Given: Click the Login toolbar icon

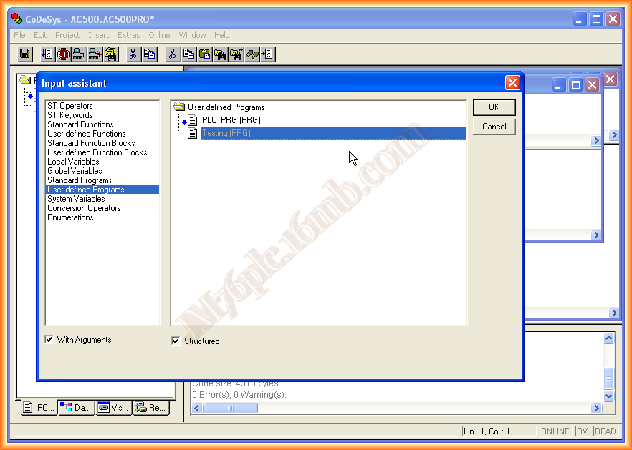Looking at the screenshot, I should tap(79, 54).
